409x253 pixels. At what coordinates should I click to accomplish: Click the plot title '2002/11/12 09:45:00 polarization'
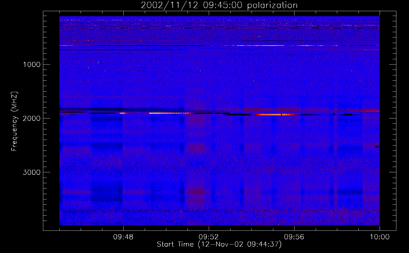pyautogui.click(x=219, y=5)
